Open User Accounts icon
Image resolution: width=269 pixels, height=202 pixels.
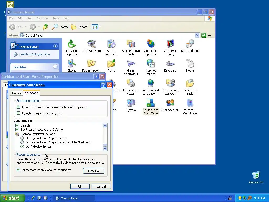point(170,105)
